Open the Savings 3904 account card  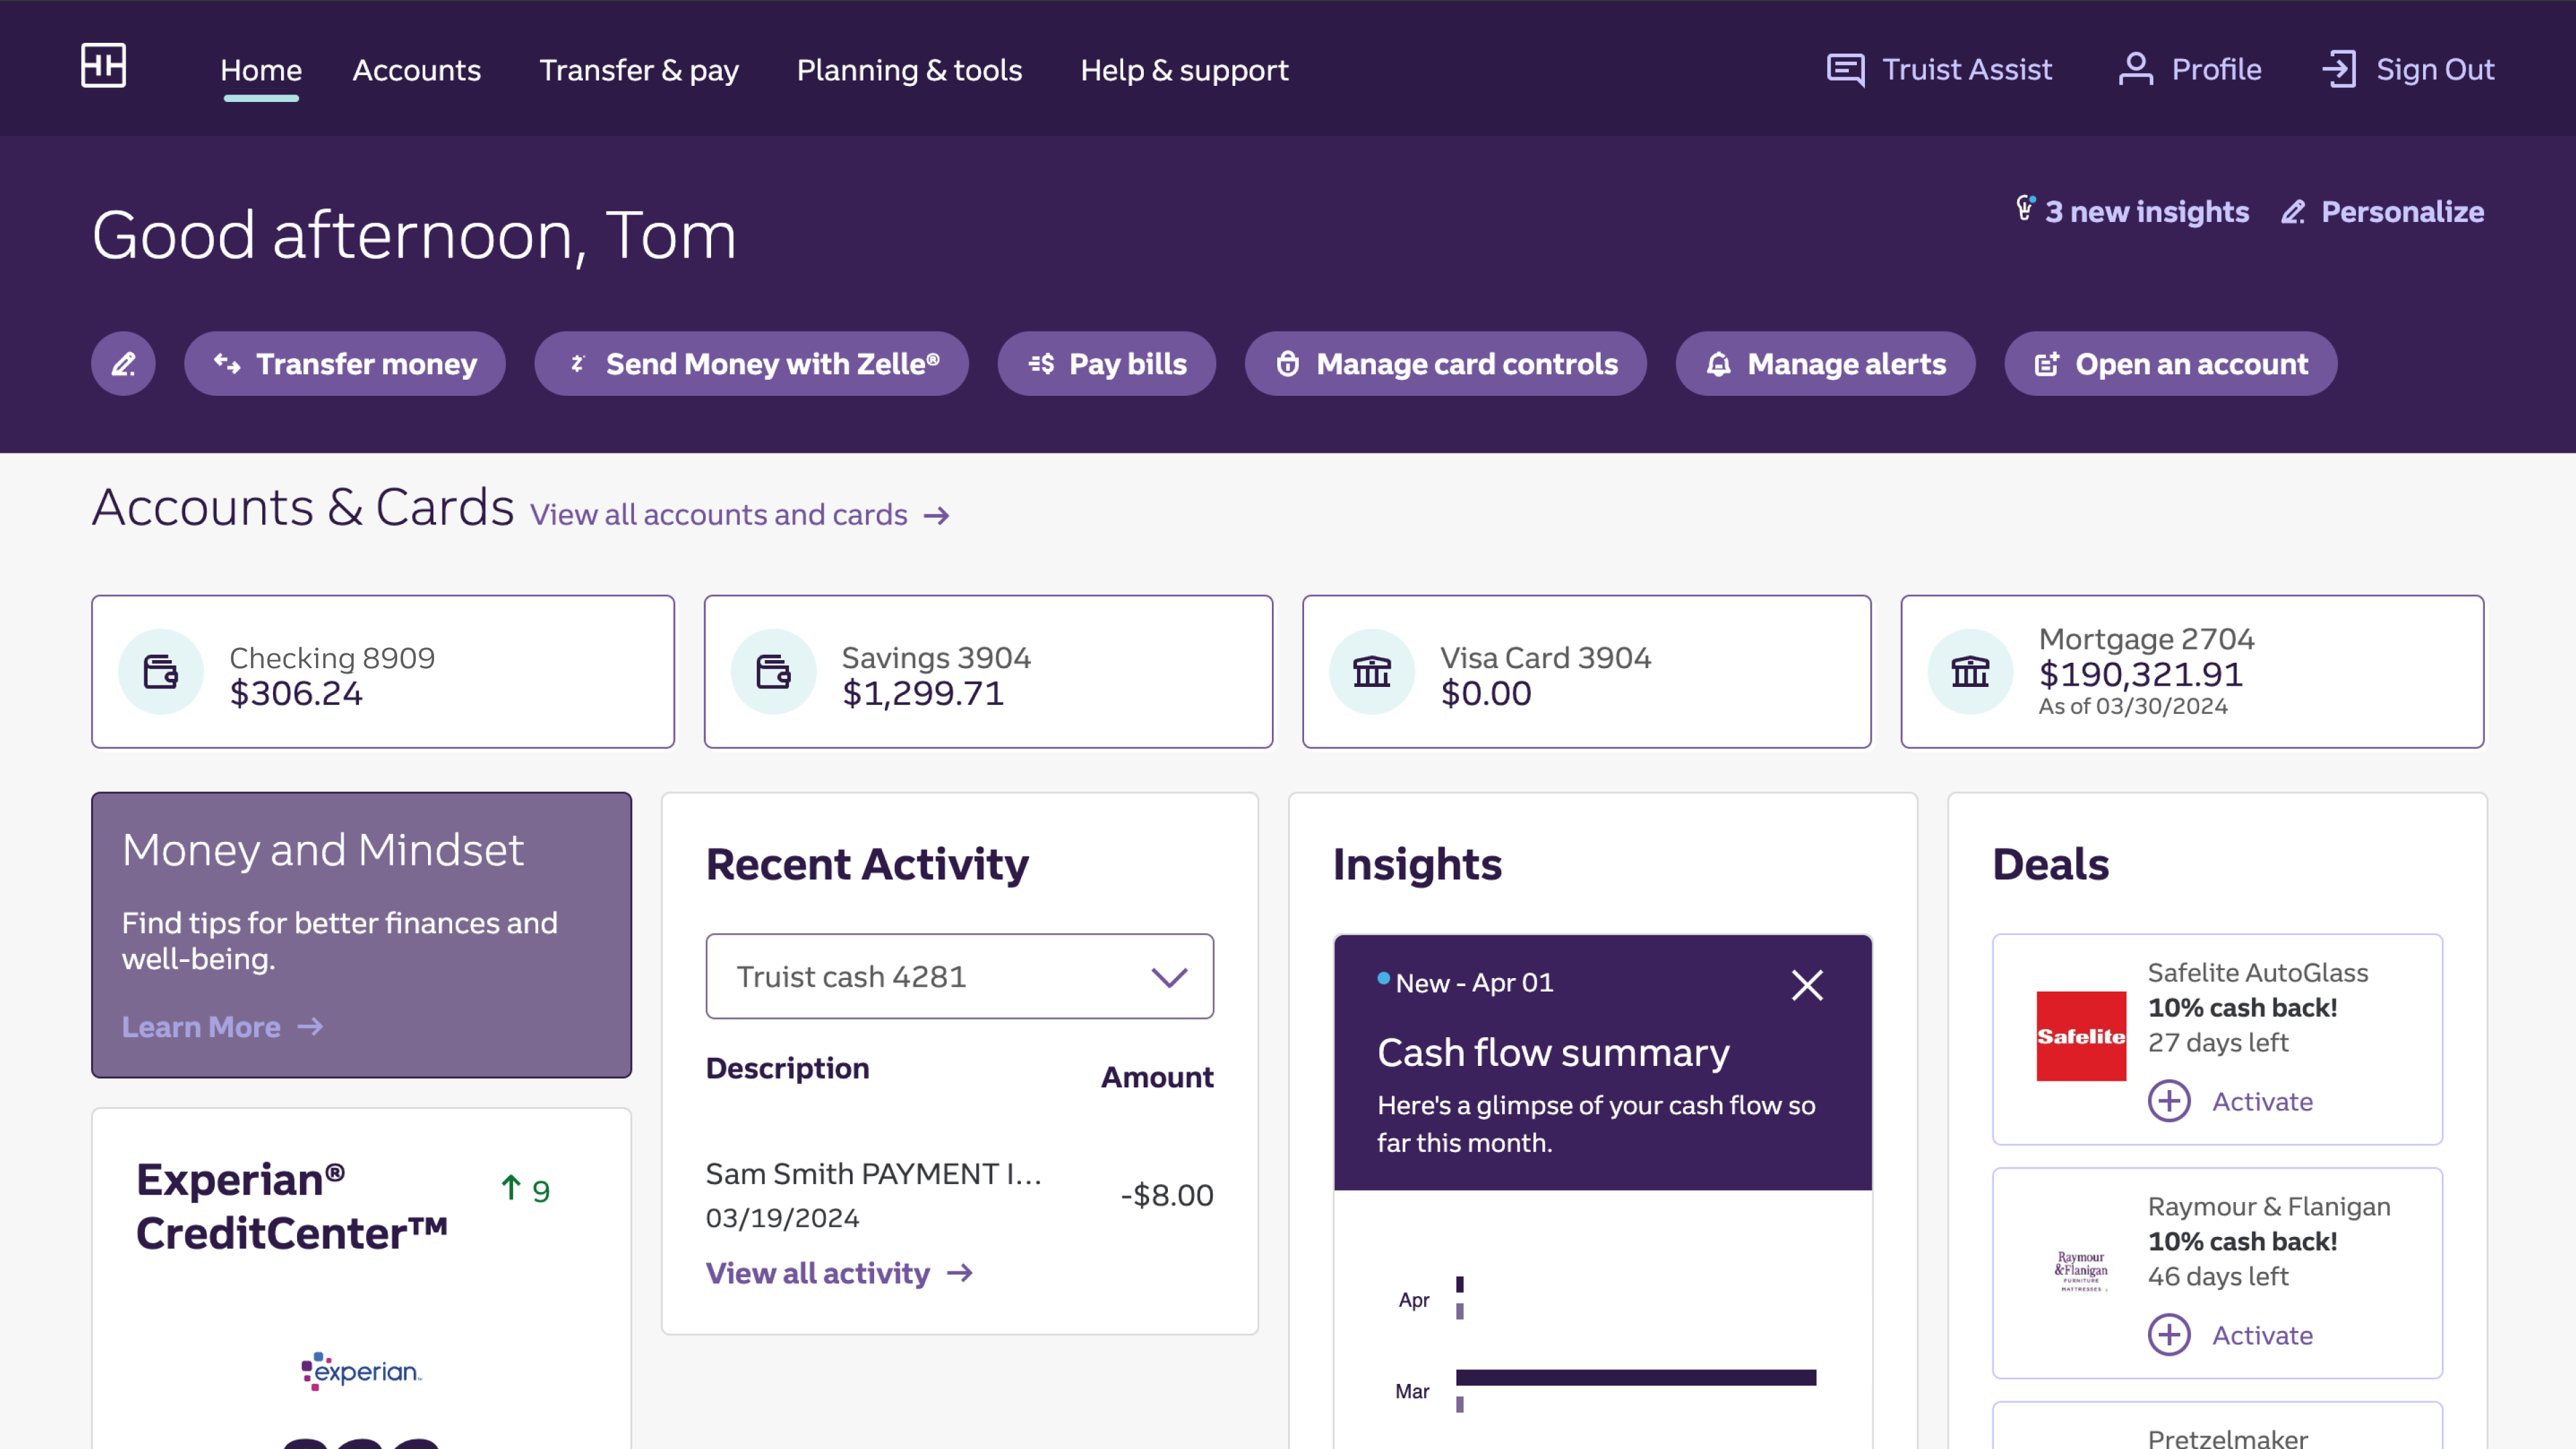[987, 672]
